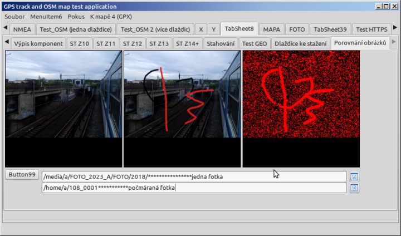Click the Button99 button
Image resolution: width=401 pixels, height=236 pixels.
point(22,175)
